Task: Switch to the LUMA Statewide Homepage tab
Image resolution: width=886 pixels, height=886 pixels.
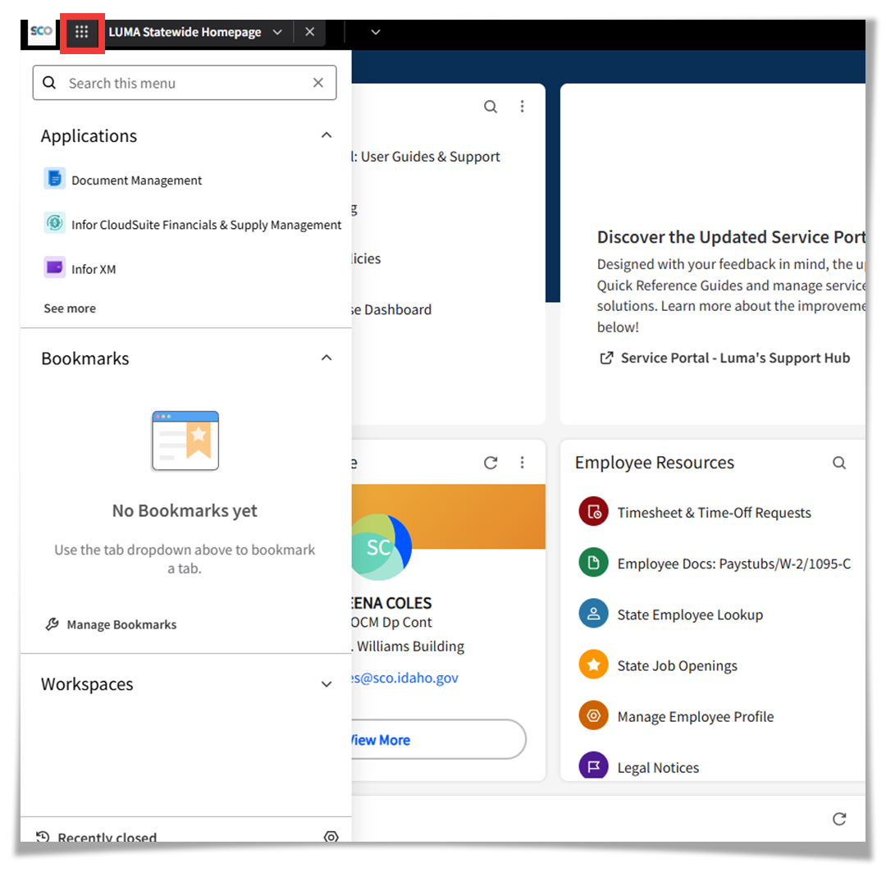Action: click(185, 32)
